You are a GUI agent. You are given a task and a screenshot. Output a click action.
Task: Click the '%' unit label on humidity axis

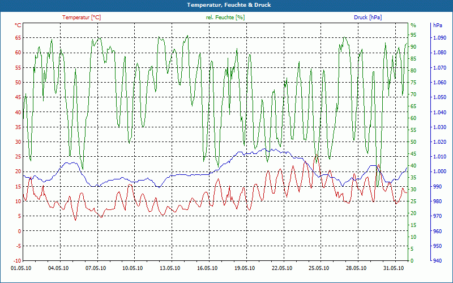click(x=413, y=25)
